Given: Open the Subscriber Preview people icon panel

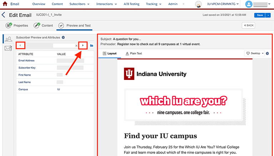Looking at the screenshot, I should click(x=9, y=39).
